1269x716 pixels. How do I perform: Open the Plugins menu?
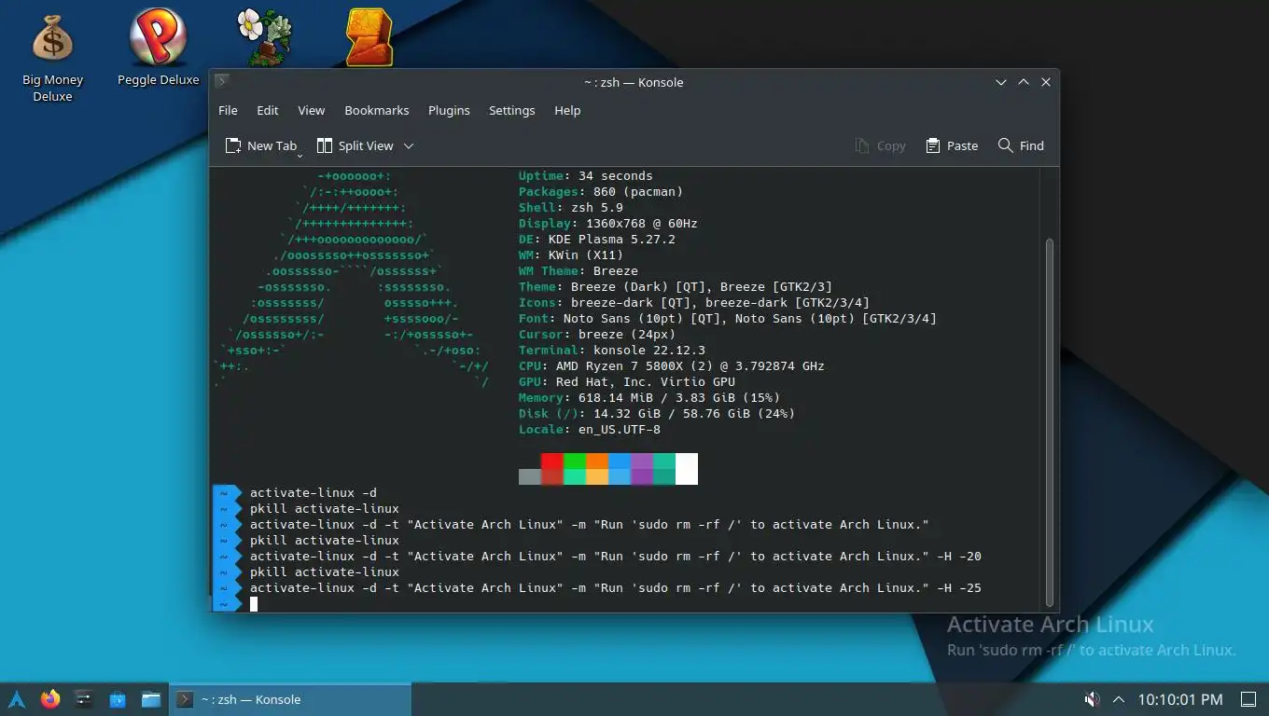[449, 110]
